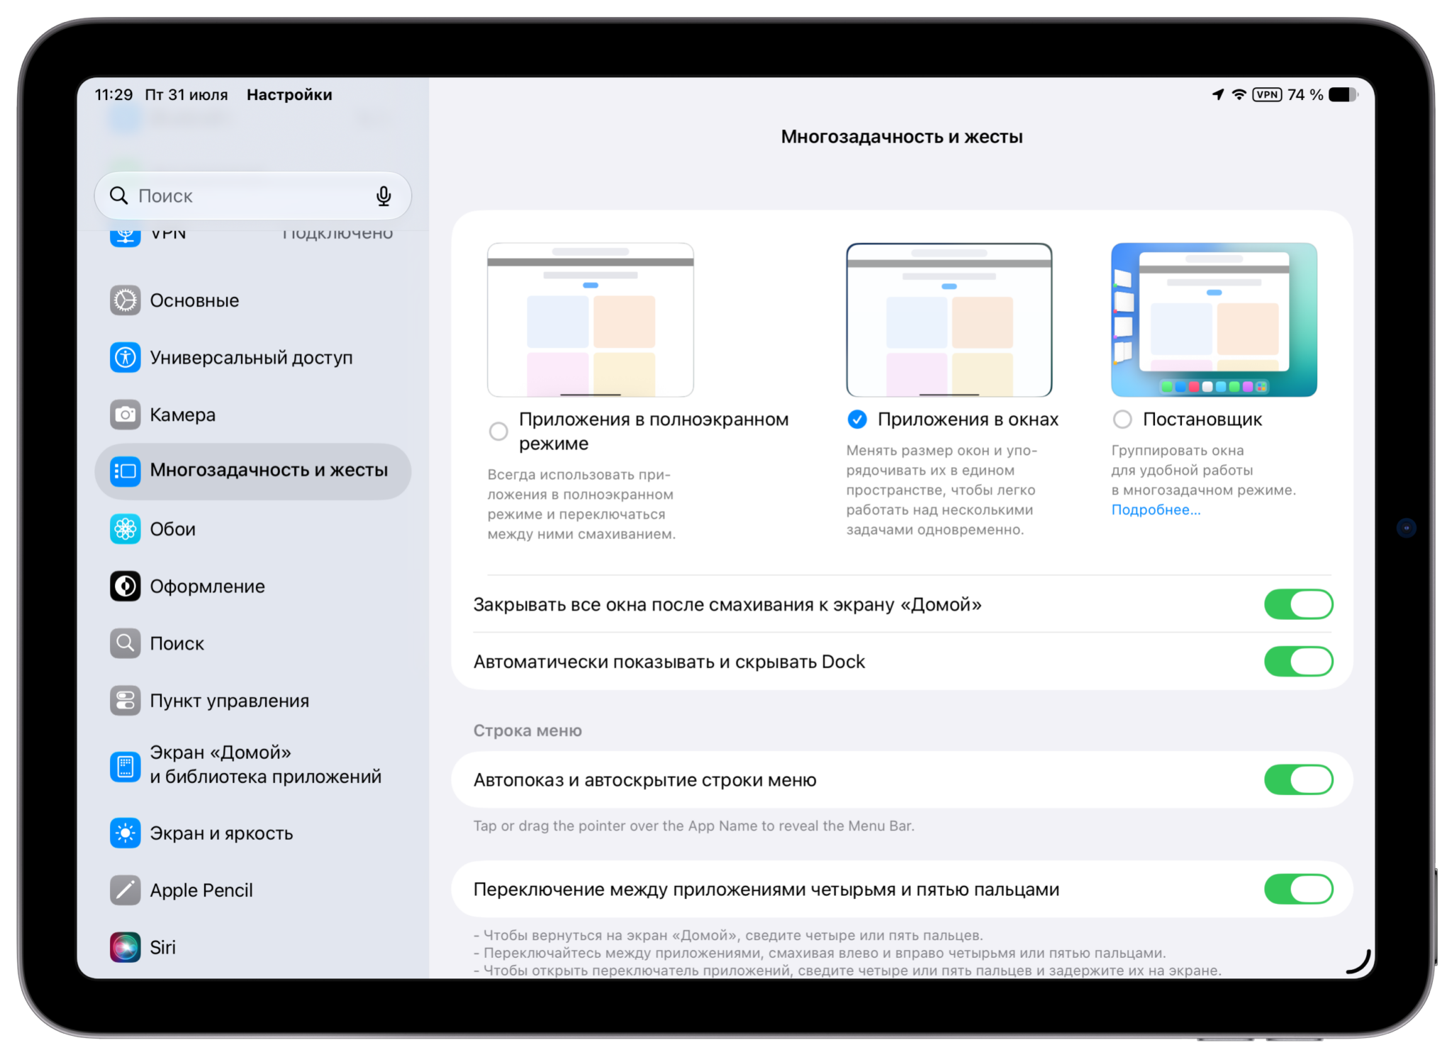Open Экран «Домой» и библиотека приложений row
1452x1055 pixels.
pyautogui.click(x=252, y=765)
